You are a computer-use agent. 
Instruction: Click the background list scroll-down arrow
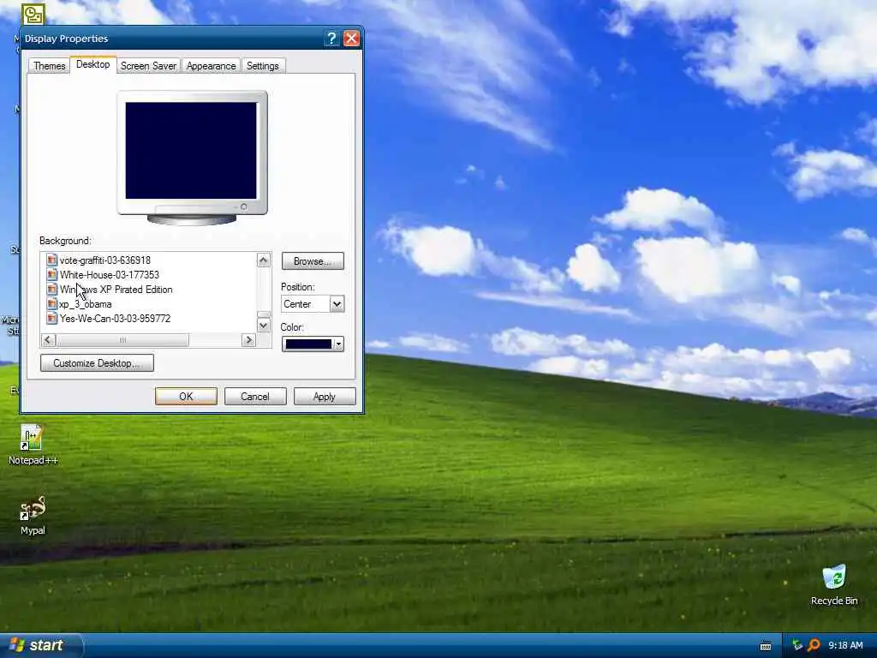[x=264, y=325]
